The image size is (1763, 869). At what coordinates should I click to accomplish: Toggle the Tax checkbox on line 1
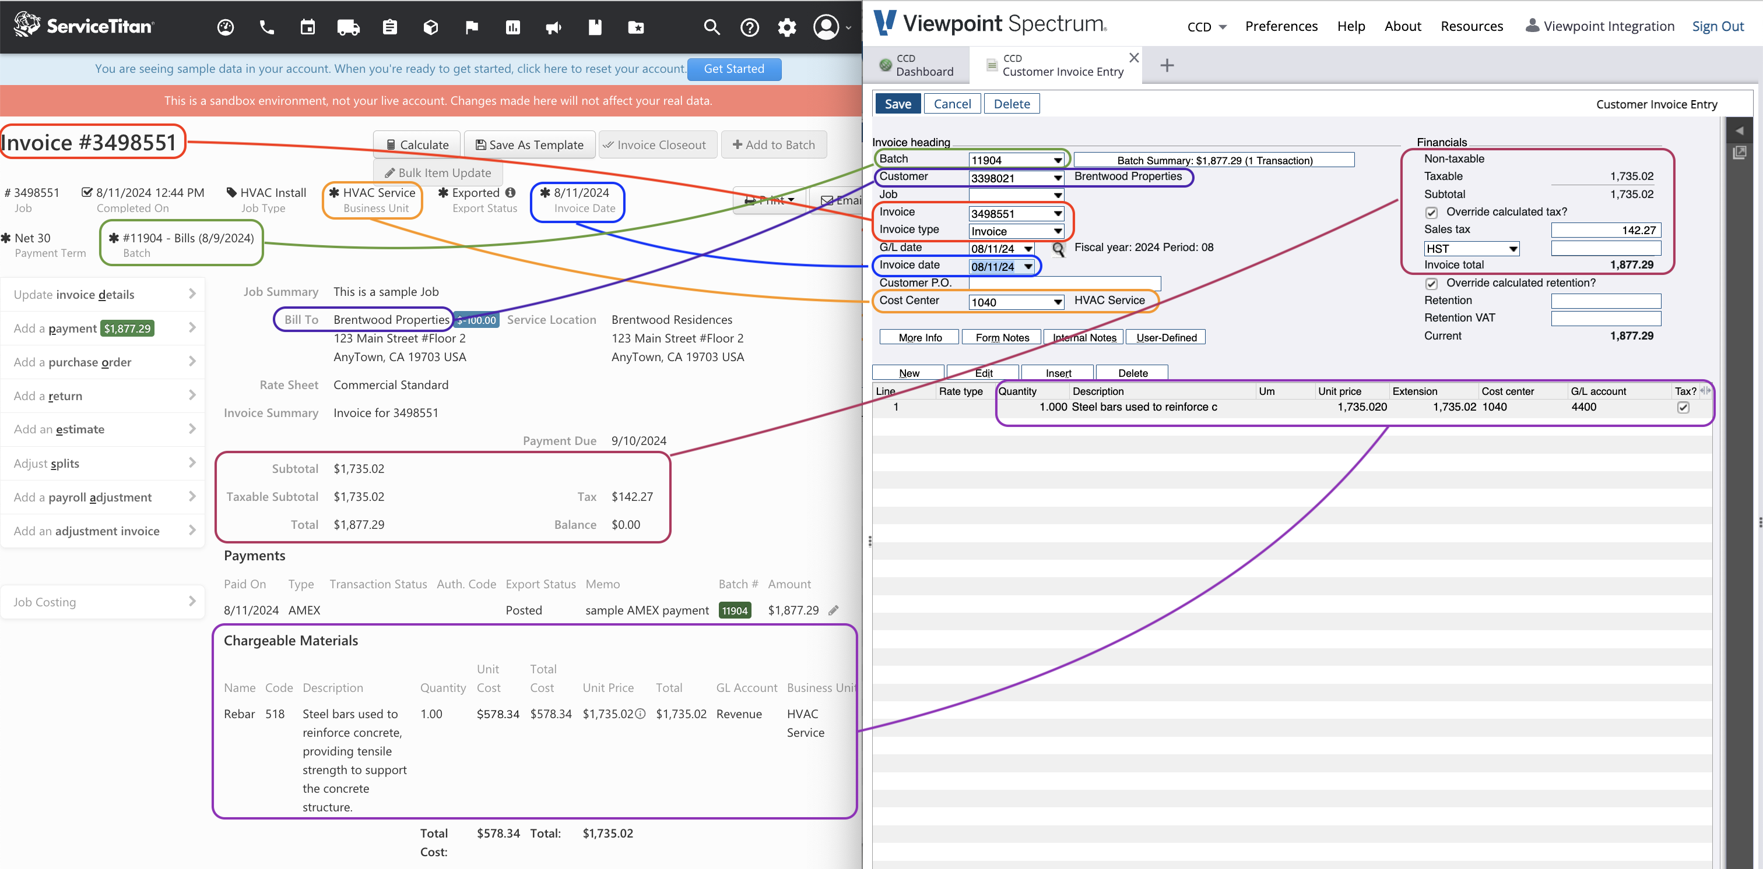tap(1683, 408)
